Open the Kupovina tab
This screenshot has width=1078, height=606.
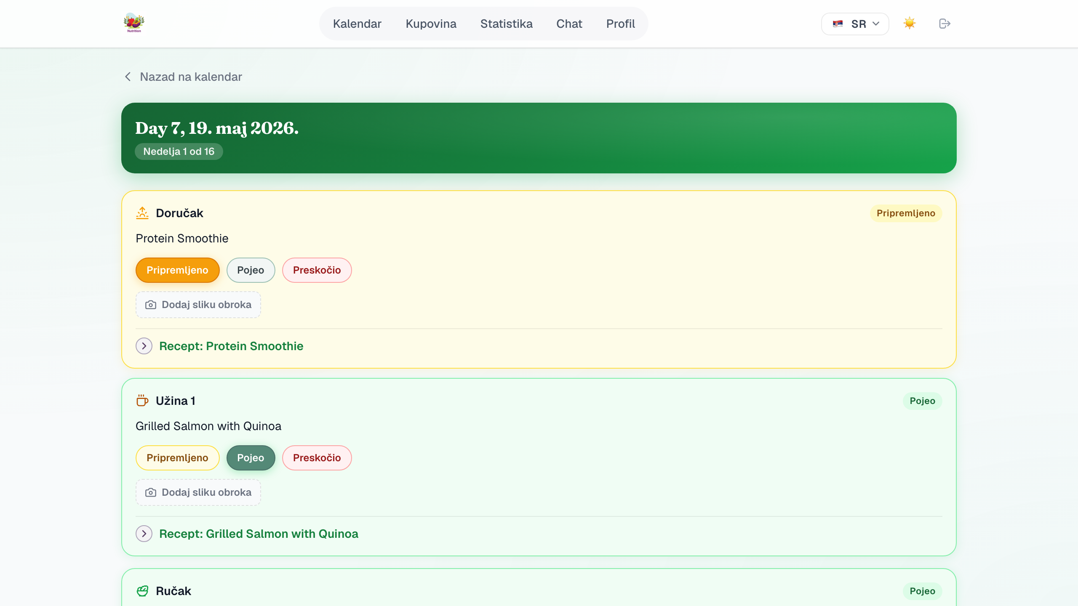(431, 24)
